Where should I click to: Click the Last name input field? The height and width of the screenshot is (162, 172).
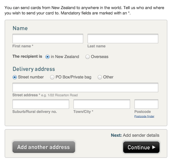pos(123,39)
